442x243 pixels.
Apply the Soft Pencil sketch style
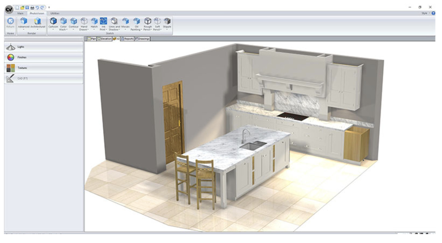(157, 24)
